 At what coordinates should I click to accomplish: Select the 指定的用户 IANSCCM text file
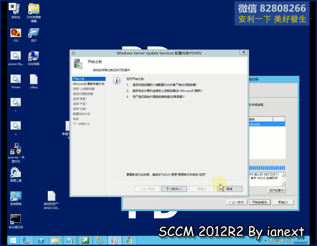coord(51,200)
